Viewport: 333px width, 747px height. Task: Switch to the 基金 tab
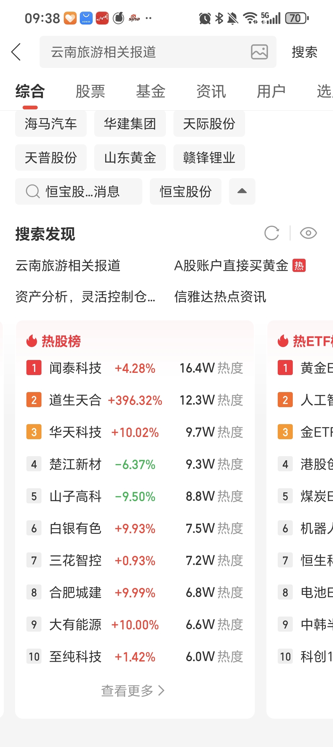(x=150, y=91)
